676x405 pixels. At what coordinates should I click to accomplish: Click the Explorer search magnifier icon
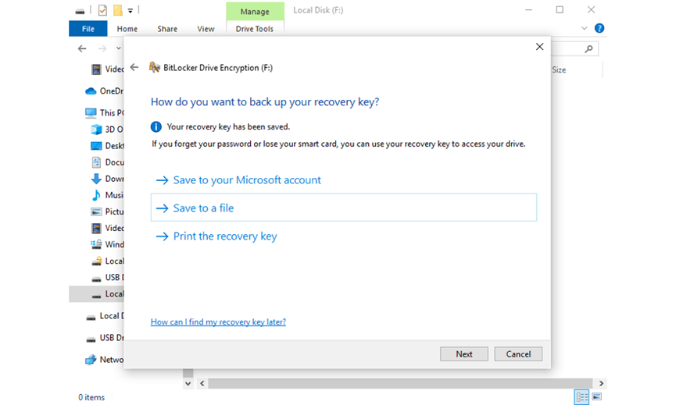coord(588,49)
